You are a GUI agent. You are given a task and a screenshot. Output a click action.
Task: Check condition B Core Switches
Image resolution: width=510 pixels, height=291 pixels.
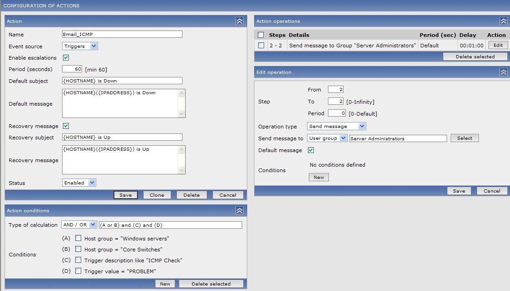point(78,249)
